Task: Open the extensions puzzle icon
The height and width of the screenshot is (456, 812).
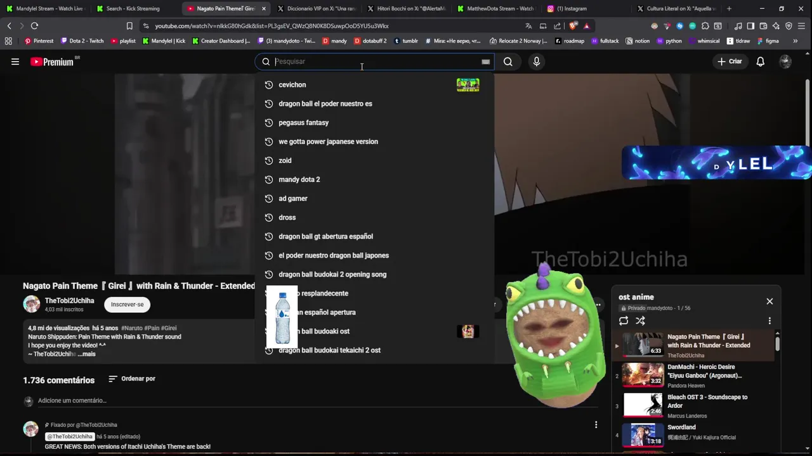Action: [705, 26]
